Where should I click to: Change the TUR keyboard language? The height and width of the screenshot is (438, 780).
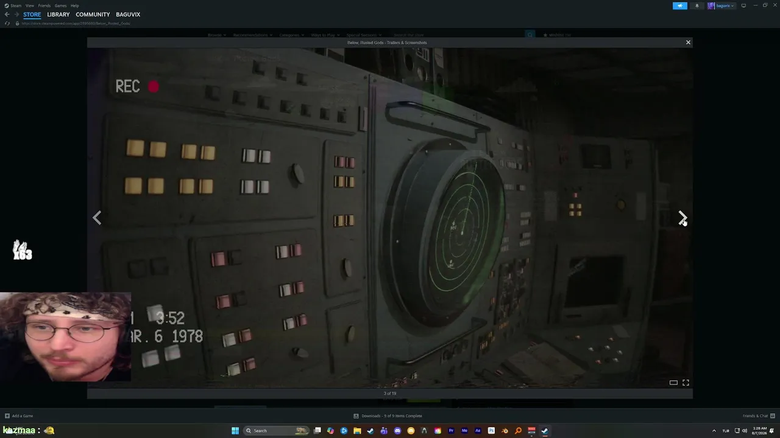726,431
